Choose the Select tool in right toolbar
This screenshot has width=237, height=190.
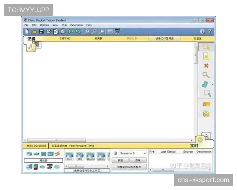206,47
